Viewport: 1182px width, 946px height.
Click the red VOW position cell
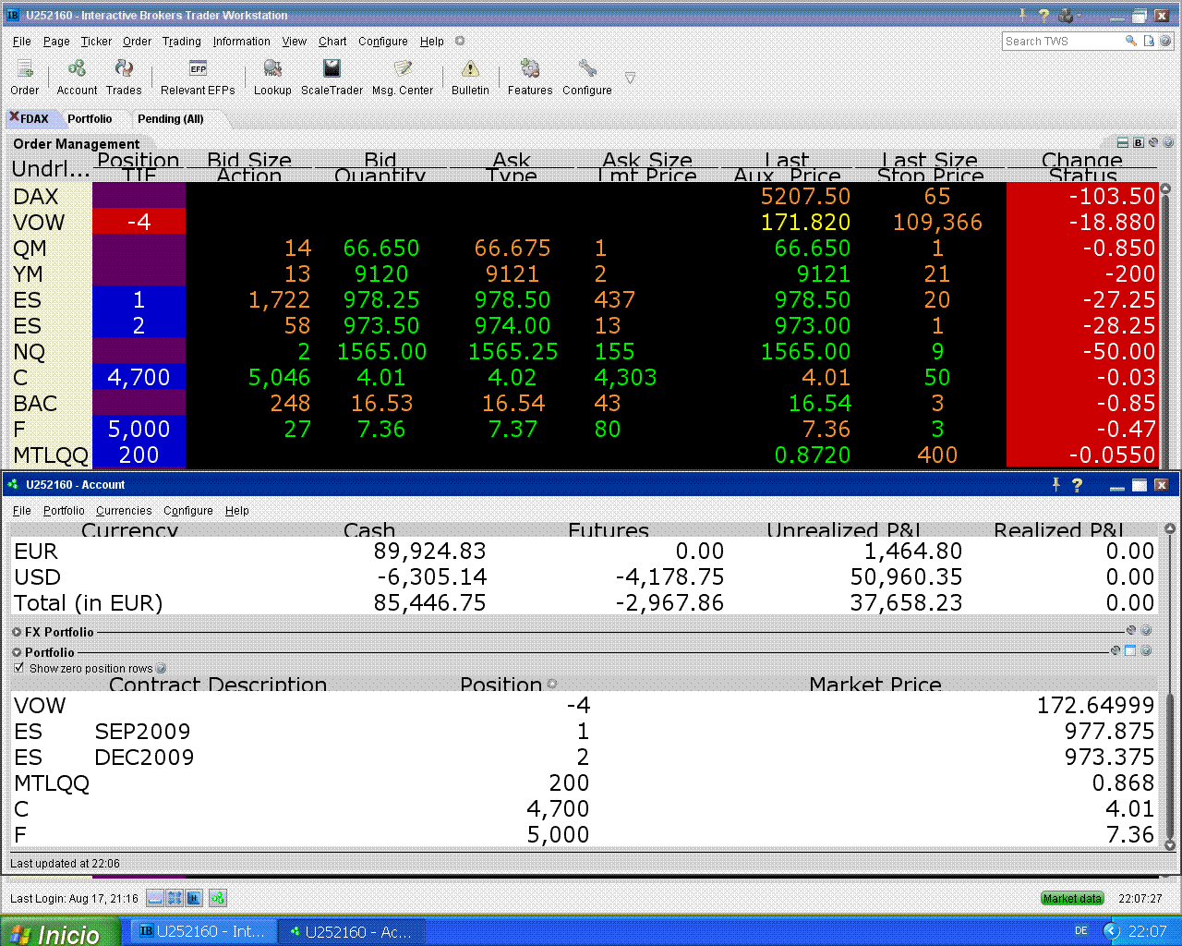coord(139,223)
